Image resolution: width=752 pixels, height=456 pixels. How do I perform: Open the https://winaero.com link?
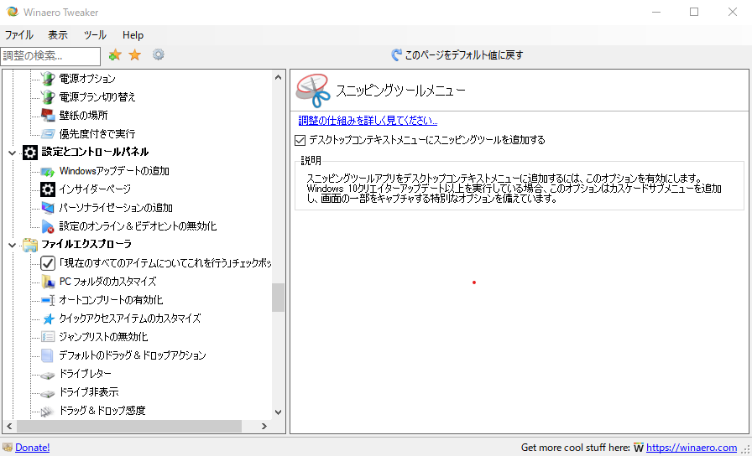tap(692, 448)
